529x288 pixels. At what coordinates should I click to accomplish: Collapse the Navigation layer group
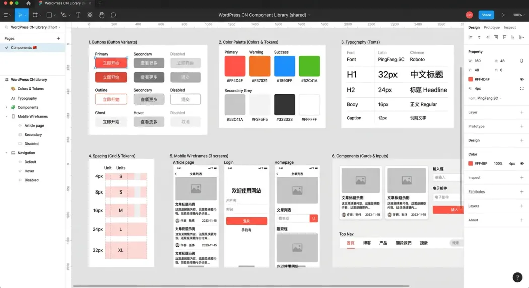point(6,153)
